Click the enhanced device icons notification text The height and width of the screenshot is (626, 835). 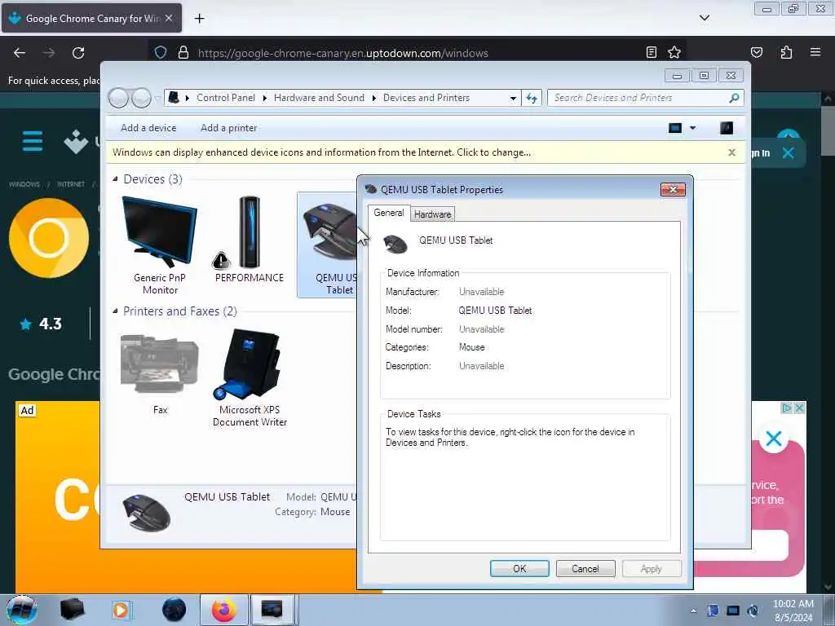(321, 152)
